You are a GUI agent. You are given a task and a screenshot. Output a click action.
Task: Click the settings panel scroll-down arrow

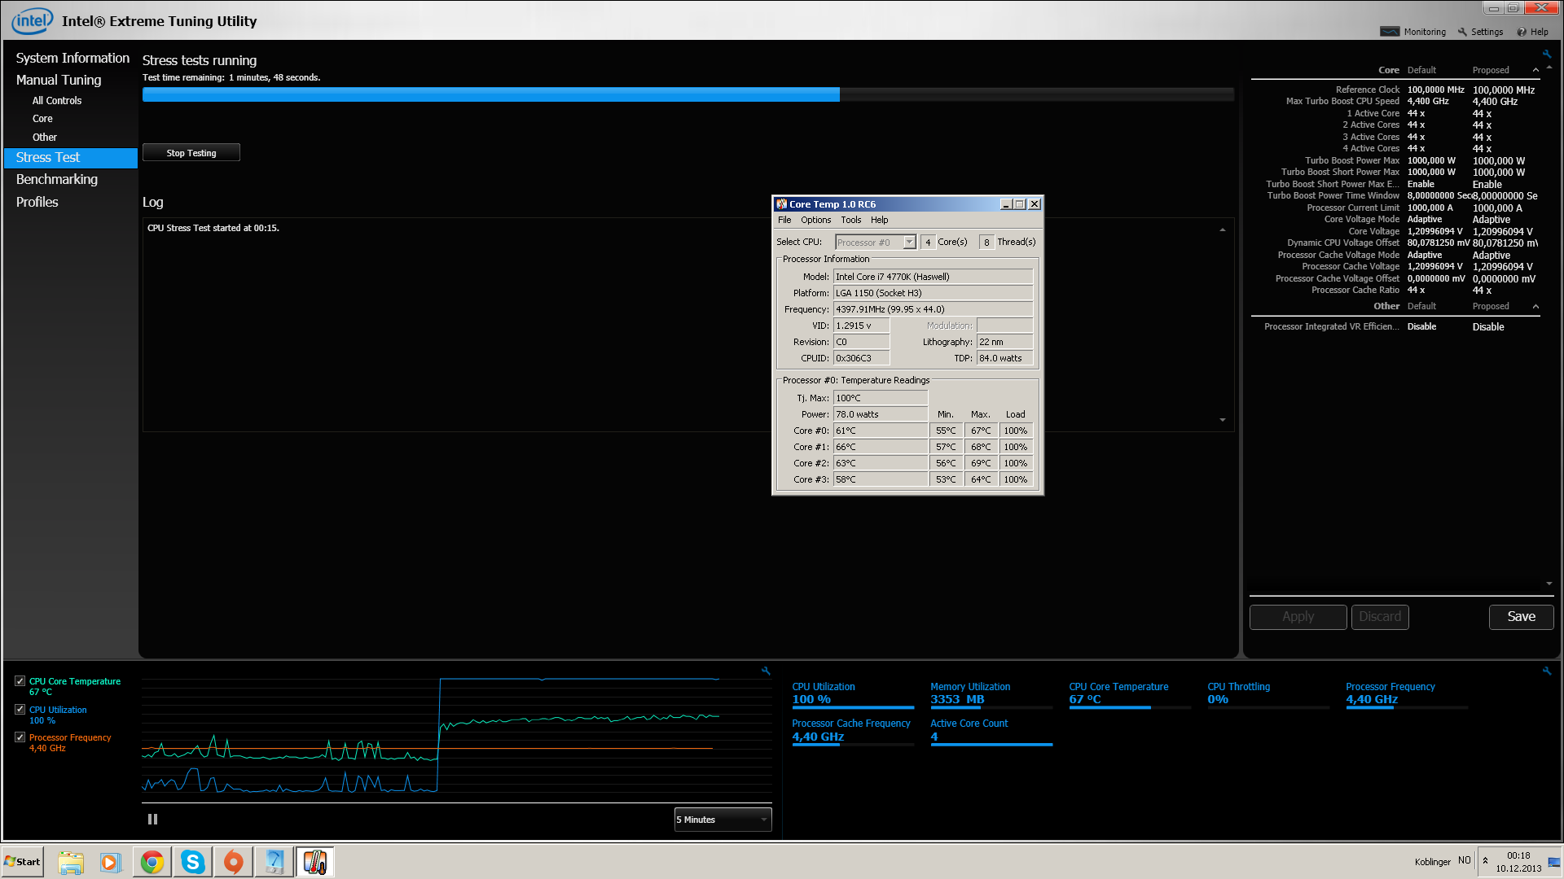[x=1549, y=584]
